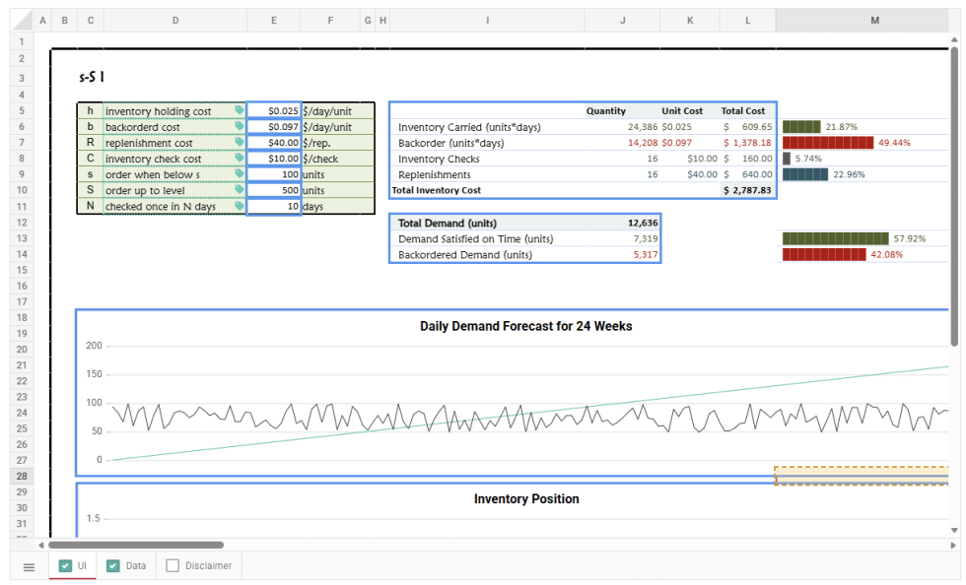This screenshot has width=966, height=585.
Task: Switch to the UI sheet tab
Action: pyautogui.click(x=73, y=566)
